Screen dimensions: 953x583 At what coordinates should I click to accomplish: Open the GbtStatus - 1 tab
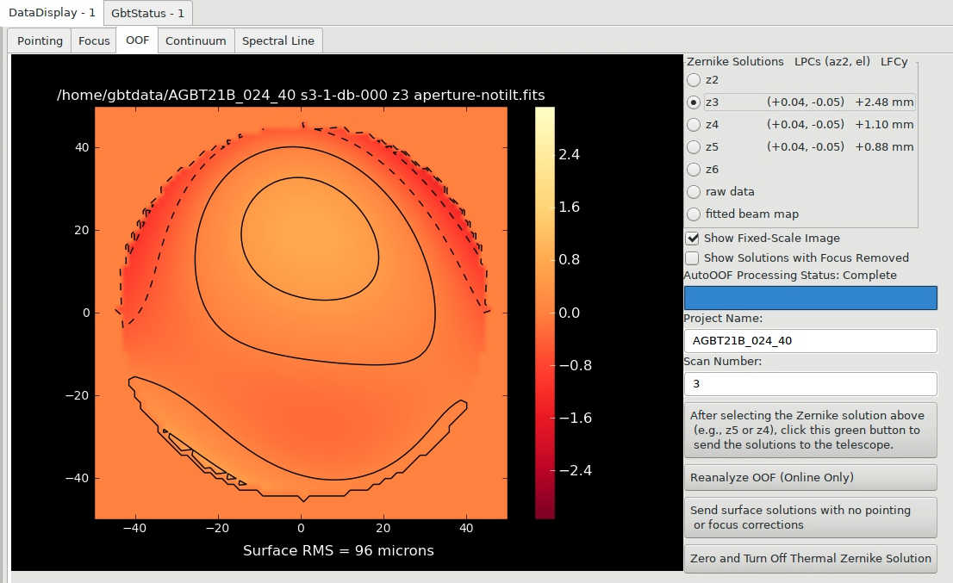click(x=147, y=14)
